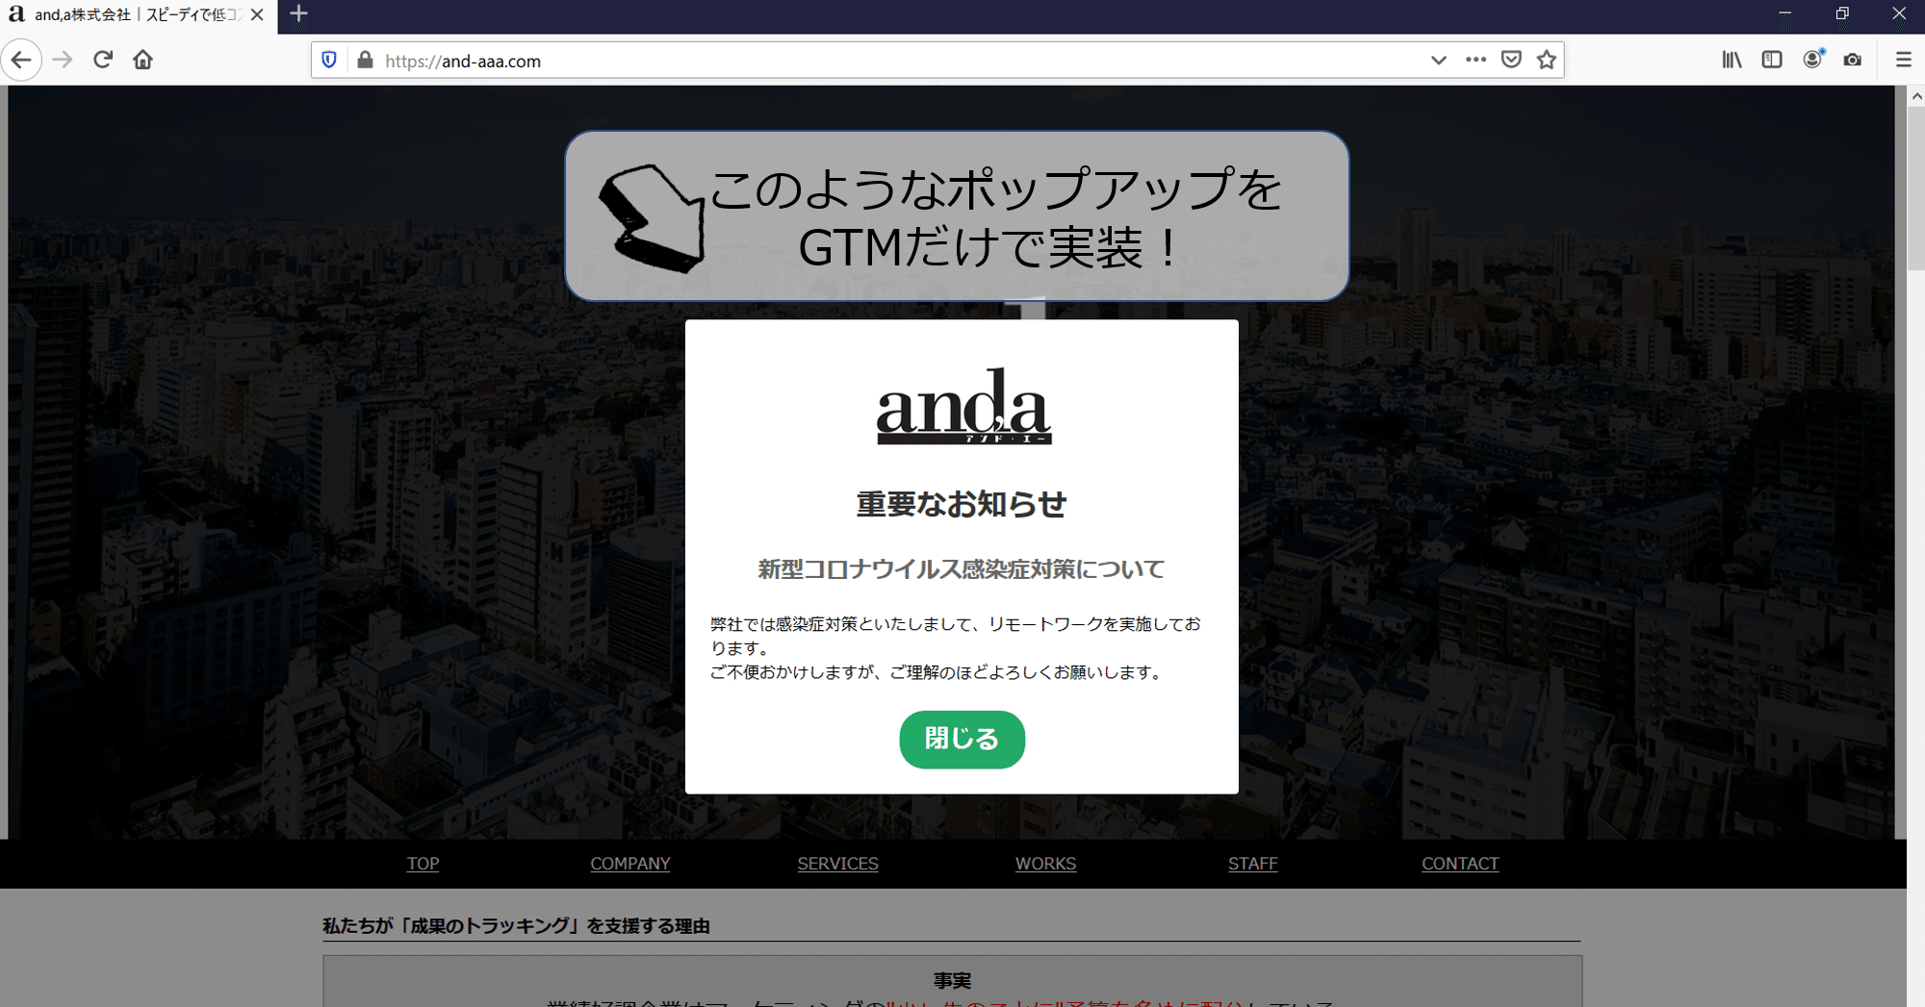Toggle the bookmark star for this page
This screenshot has height=1007, width=1925.
(x=1546, y=60)
